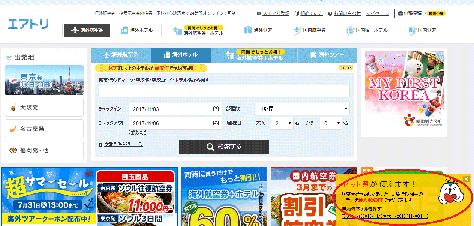474x226 pixels.
Task: Open the 部屋数 dropdown
Action: (303, 109)
